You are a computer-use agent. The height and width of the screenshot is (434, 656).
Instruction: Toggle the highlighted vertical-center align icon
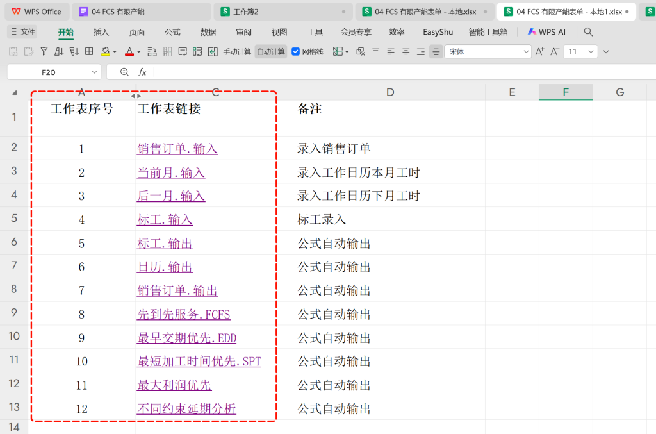click(x=436, y=51)
